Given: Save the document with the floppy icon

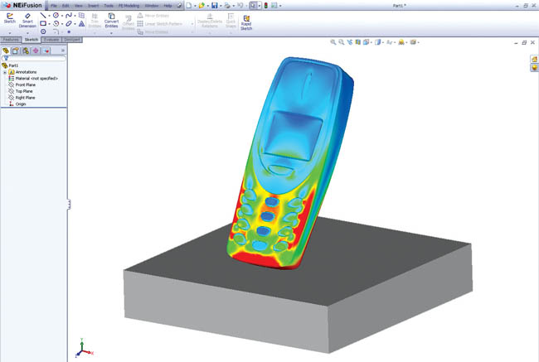Looking at the screenshot, I should click(215, 6).
